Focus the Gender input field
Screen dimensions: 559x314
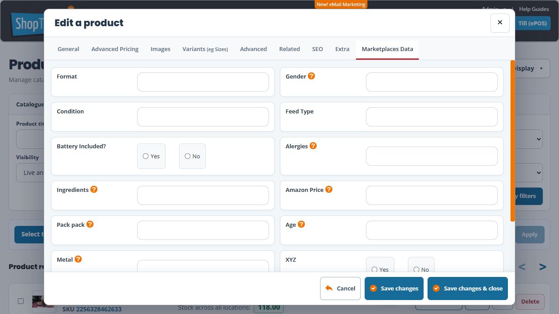pyautogui.click(x=432, y=82)
